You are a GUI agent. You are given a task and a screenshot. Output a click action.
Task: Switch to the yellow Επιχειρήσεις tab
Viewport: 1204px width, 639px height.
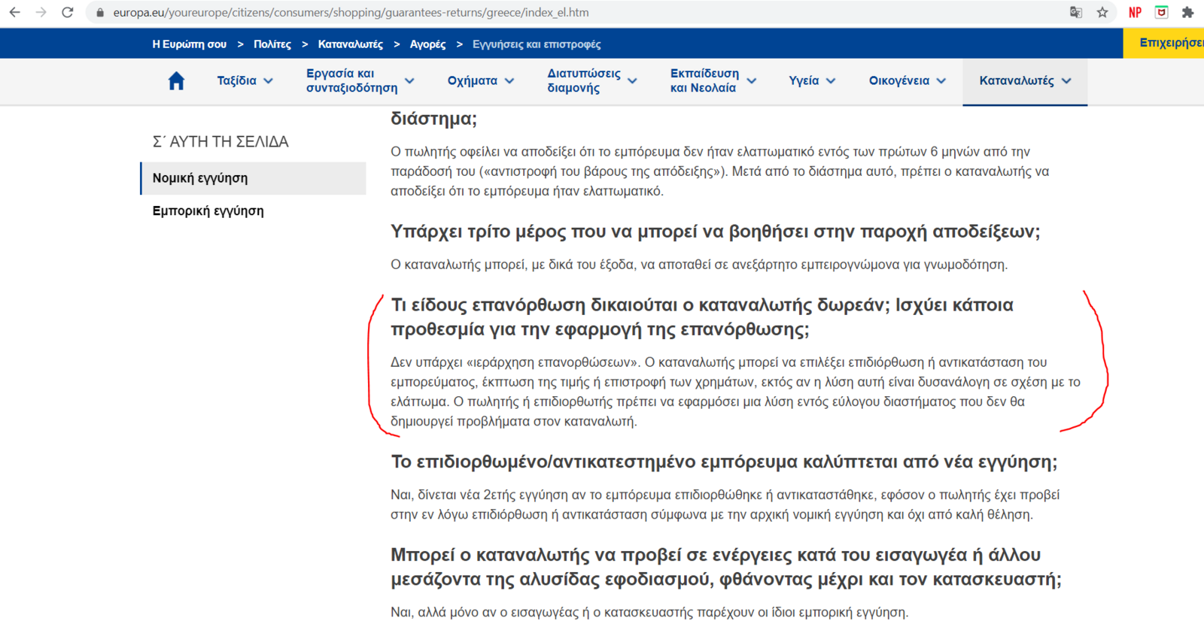tap(1164, 43)
